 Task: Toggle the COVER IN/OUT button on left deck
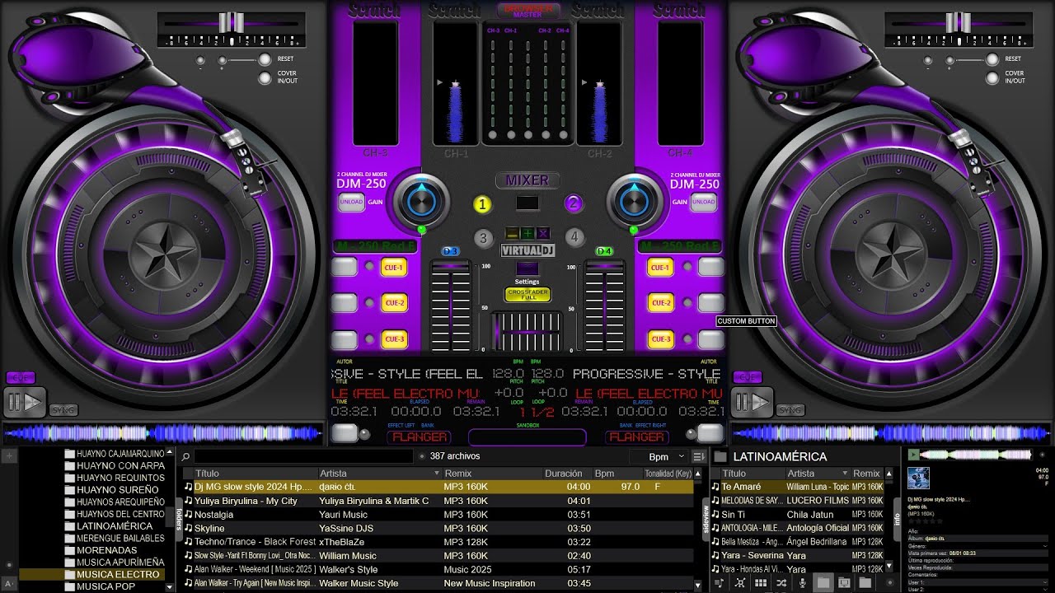265,78
